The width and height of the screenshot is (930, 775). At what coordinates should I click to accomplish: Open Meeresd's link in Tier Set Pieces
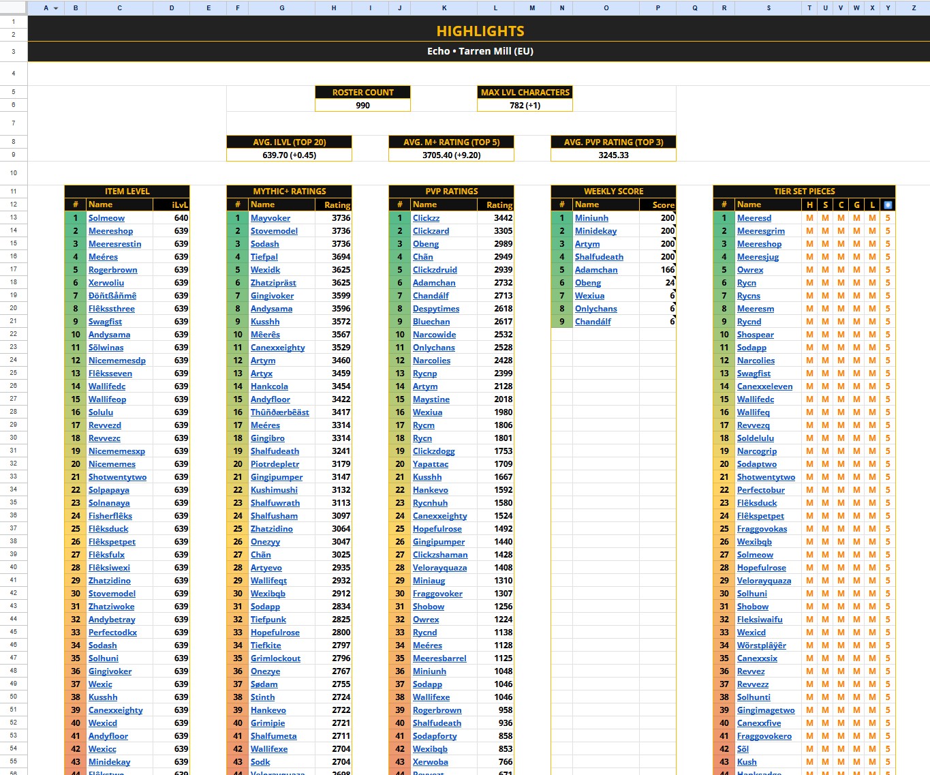click(754, 217)
